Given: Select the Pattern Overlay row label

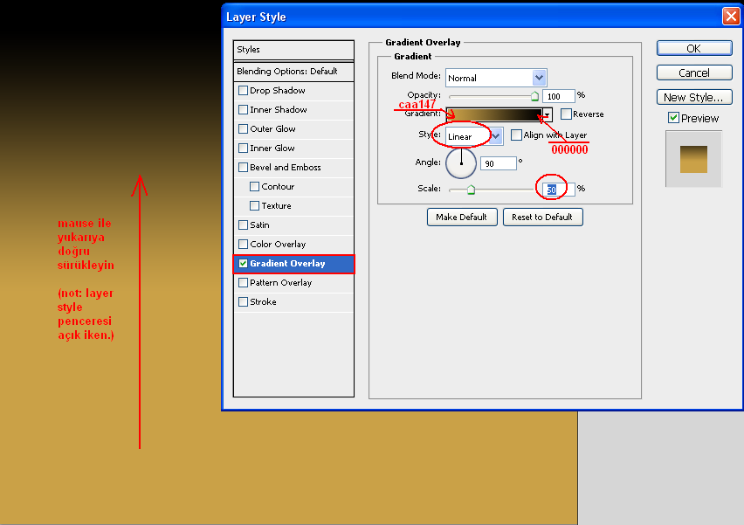Looking at the screenshot, I should [x=280, y=282].
